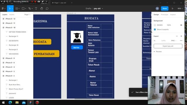This screenshot has width=187, height=105.
Task: Choose export format PNG dropdown
Action: [174, 41]
